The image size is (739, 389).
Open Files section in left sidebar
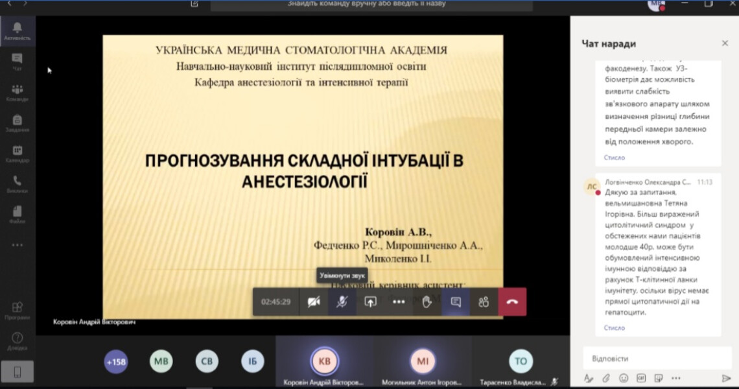pyautogui.click(x=17, y=215)
